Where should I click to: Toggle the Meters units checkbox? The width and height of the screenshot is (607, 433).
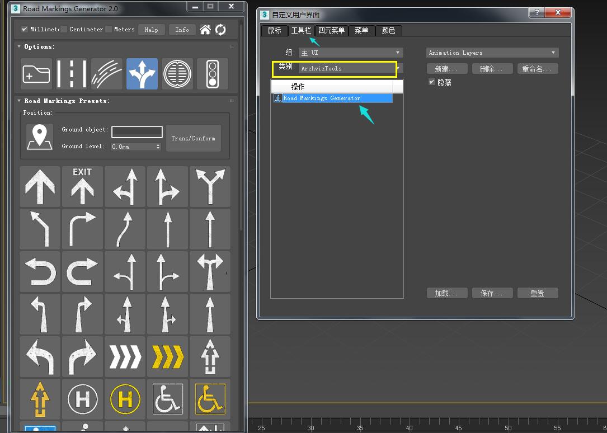click(109, 29)
